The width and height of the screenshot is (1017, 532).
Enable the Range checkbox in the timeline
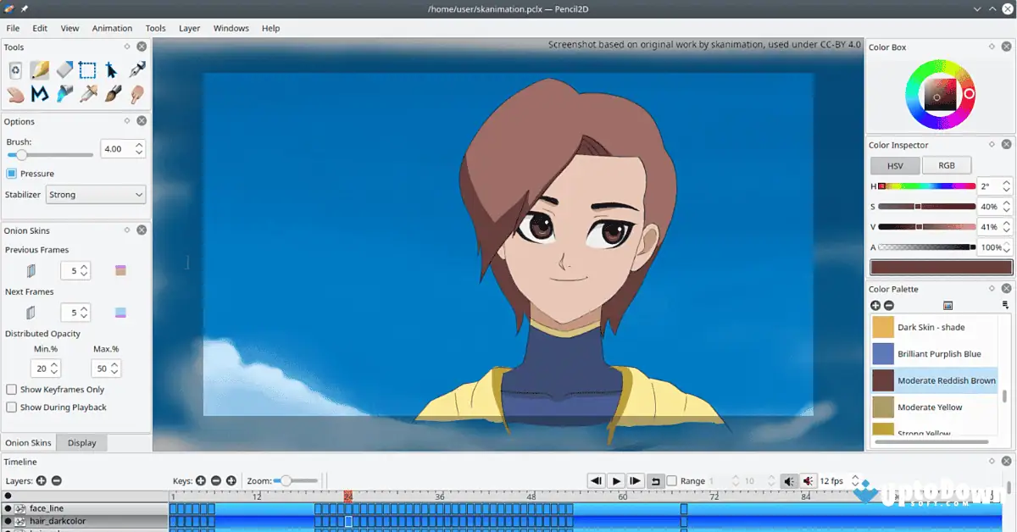[671, 480]
